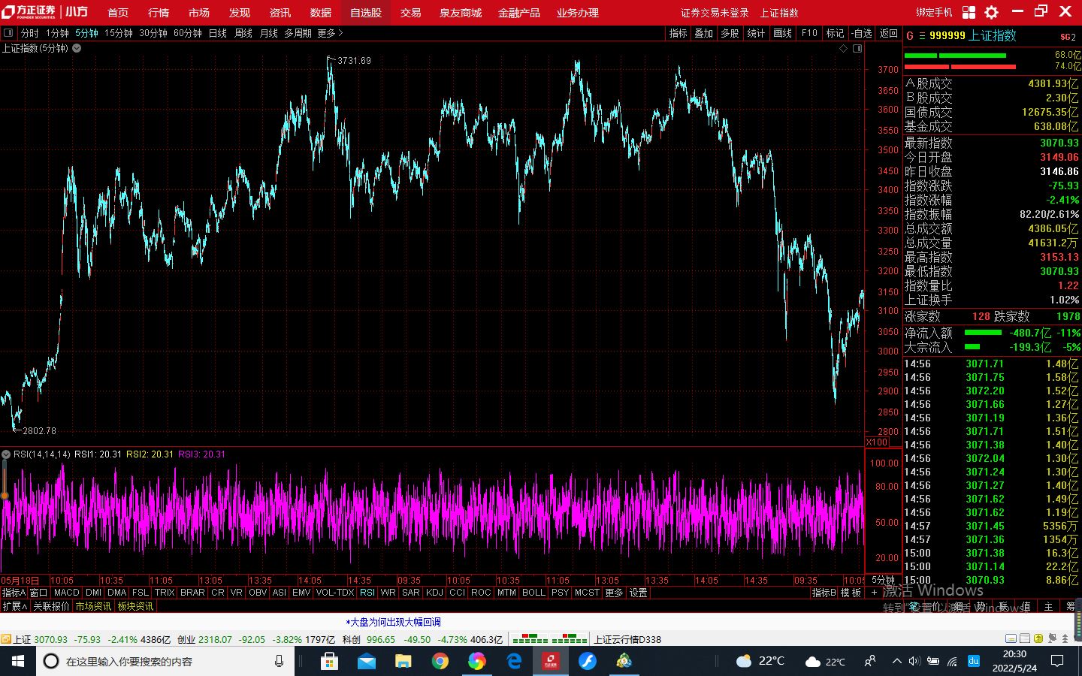Expand the 扩展 panel at bottom left
This screenshot has height=676, width=1082.
click(14, 606)
